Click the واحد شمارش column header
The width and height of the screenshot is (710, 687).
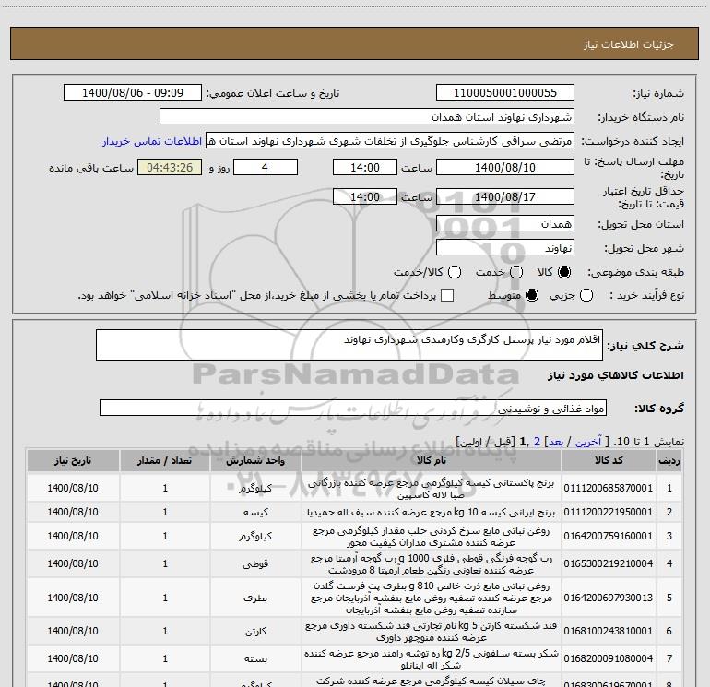tap(255, 460)
